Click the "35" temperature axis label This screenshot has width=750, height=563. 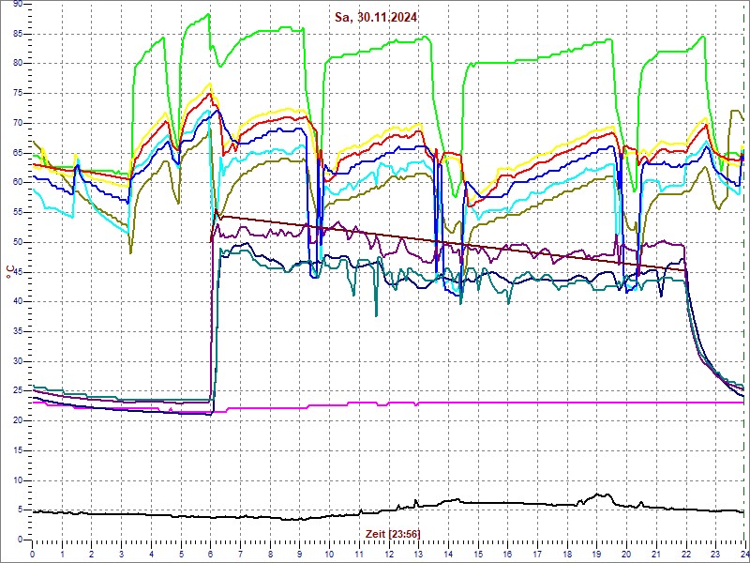pos(18,331)
